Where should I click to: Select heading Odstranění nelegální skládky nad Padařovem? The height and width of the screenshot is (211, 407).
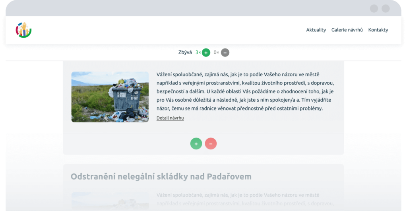tap(161, 176)
